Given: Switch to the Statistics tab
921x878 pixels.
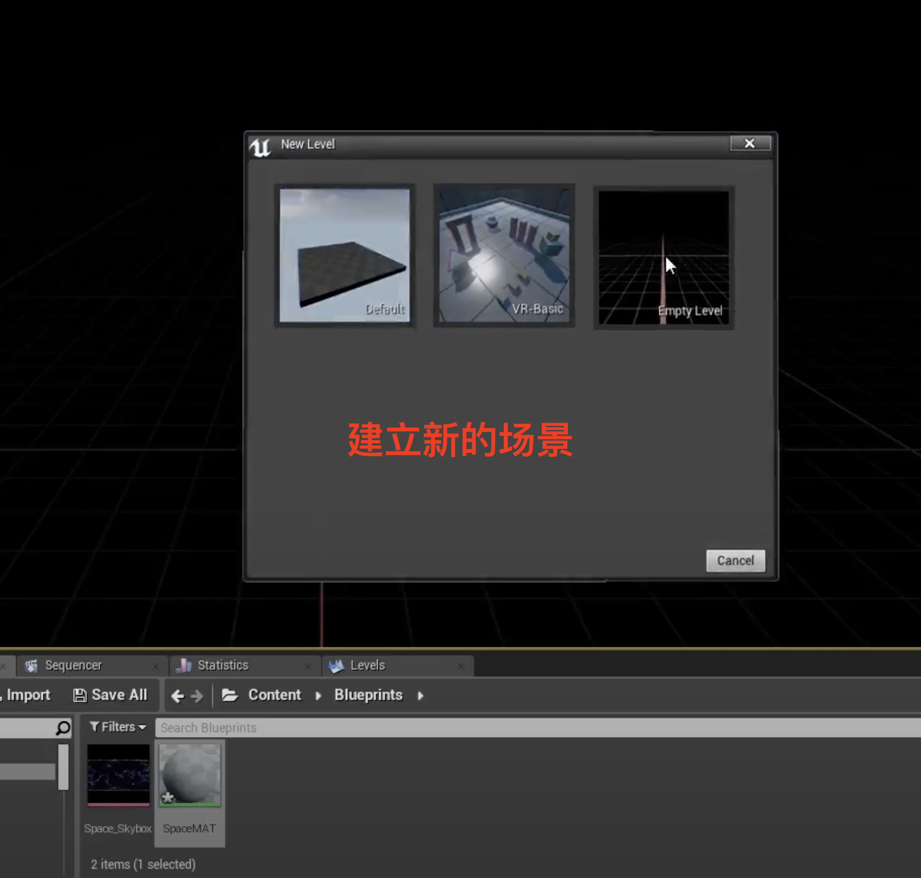Looking at the screenshot, I should 223,665.
